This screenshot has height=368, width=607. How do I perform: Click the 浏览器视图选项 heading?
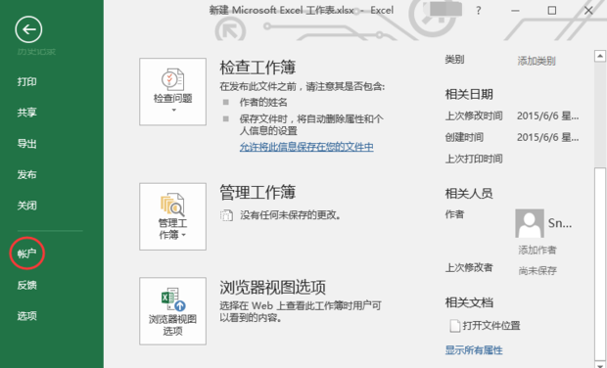click(272, 287)
